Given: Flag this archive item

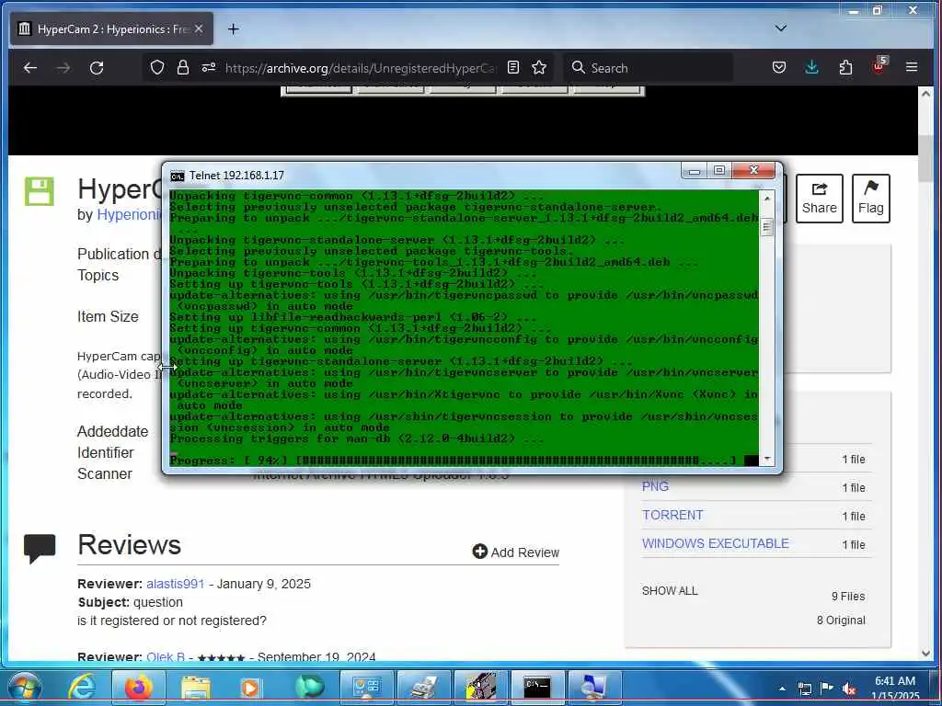Looking at the screenshot, I should coord(870,199).
